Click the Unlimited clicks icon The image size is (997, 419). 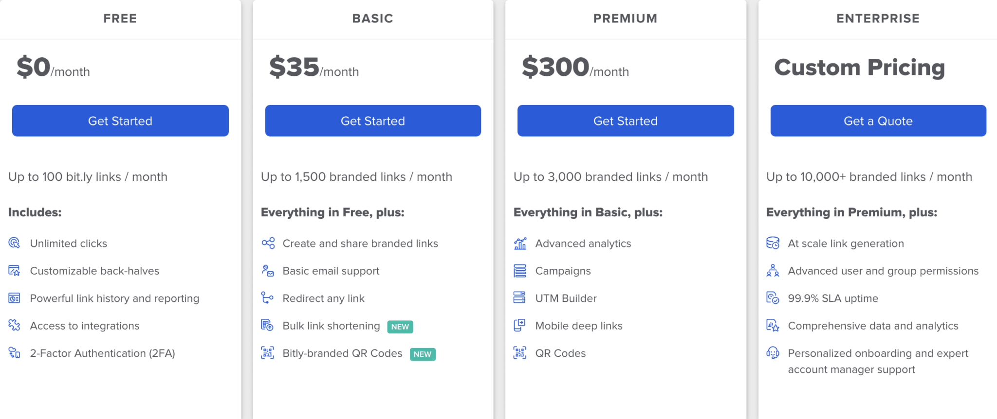pyautogui.click(x=14, y=243)
